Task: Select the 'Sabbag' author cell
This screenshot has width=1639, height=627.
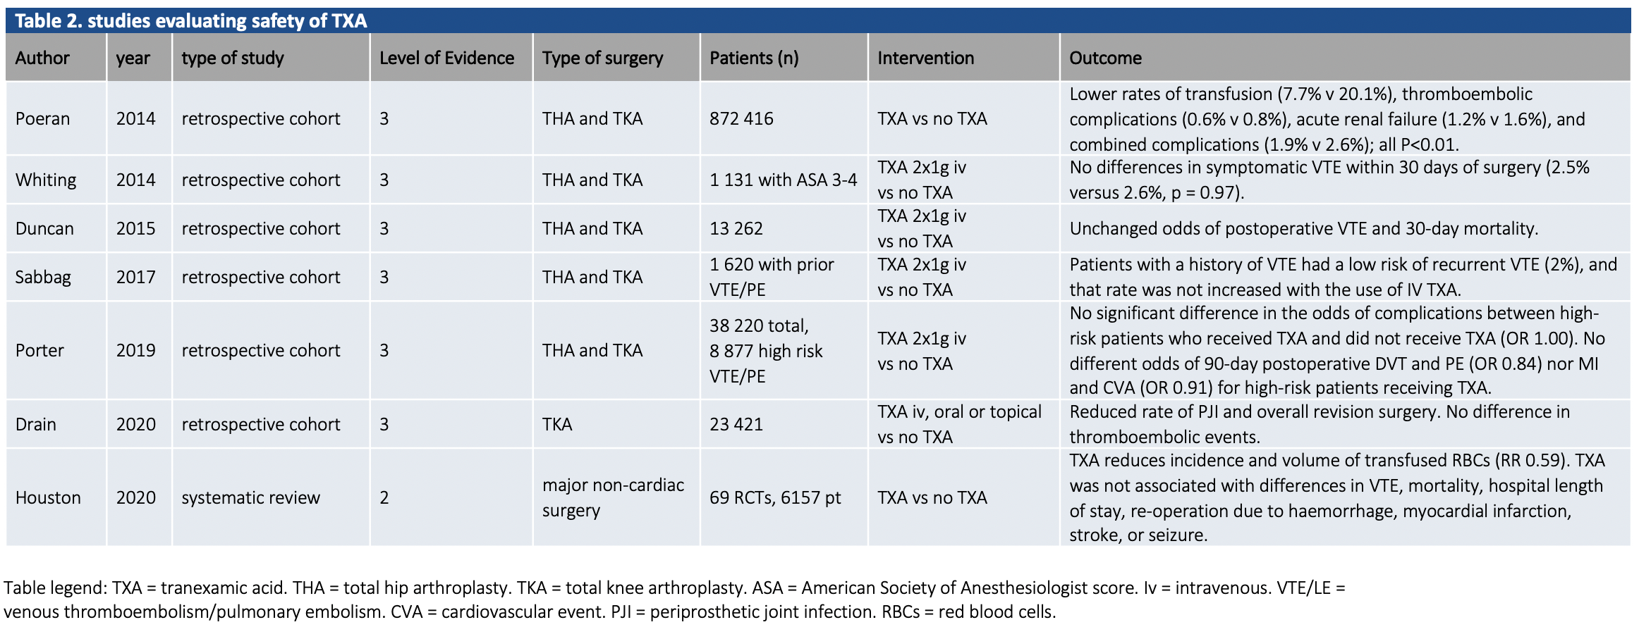Action: [x=43, y=277]
